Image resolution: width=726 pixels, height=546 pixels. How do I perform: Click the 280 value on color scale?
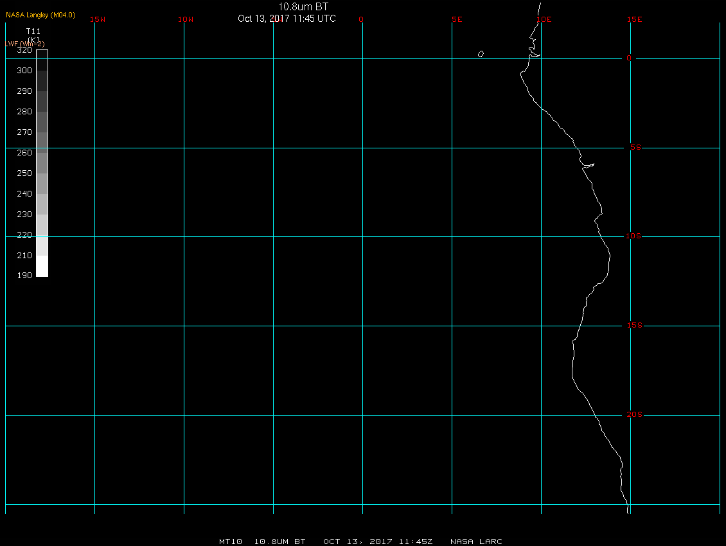tap(24, 112)
